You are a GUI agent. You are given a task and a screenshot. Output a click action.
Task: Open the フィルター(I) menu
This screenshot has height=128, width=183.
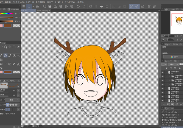point(59,2)
